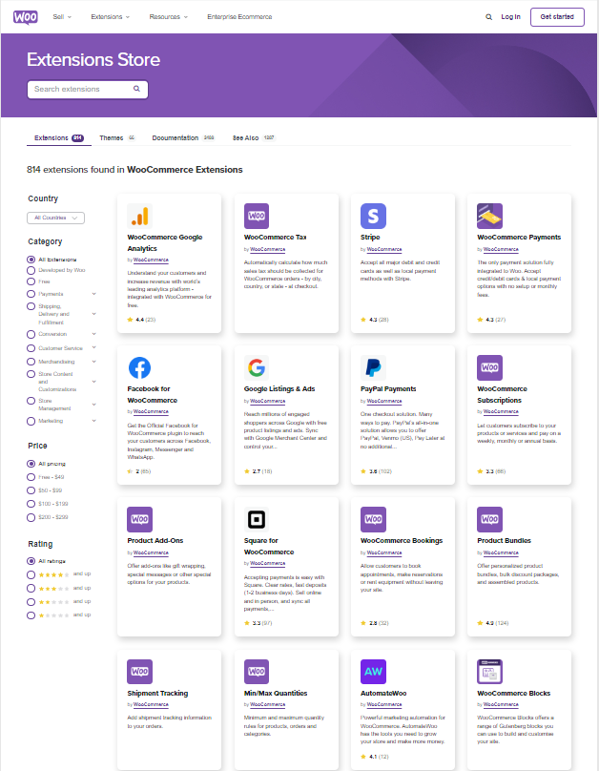This screenshot has height=771, width=599.
Task: Open the Google Listings & Ads title
Action: coord(279,389)
